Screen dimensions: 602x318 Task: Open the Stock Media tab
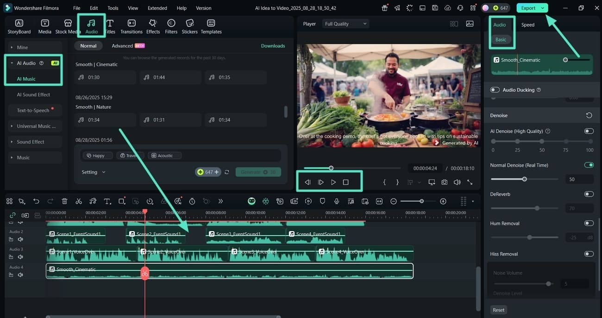tap(68, 27)
